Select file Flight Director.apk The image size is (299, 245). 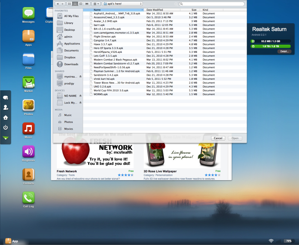[x=165, y=36]
